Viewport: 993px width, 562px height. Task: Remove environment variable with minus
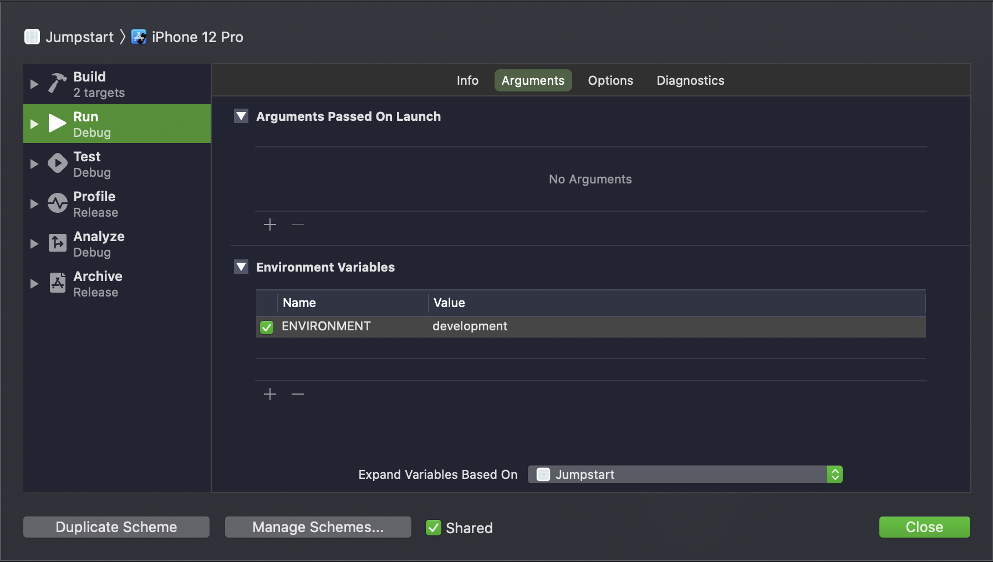click(298, 394)
